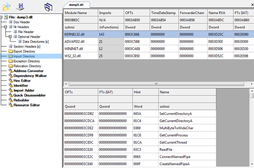This screenshot has width=254, height=168.
Task: Click the up arrow of functions list scrollbar
Action: tap(252, 91)
